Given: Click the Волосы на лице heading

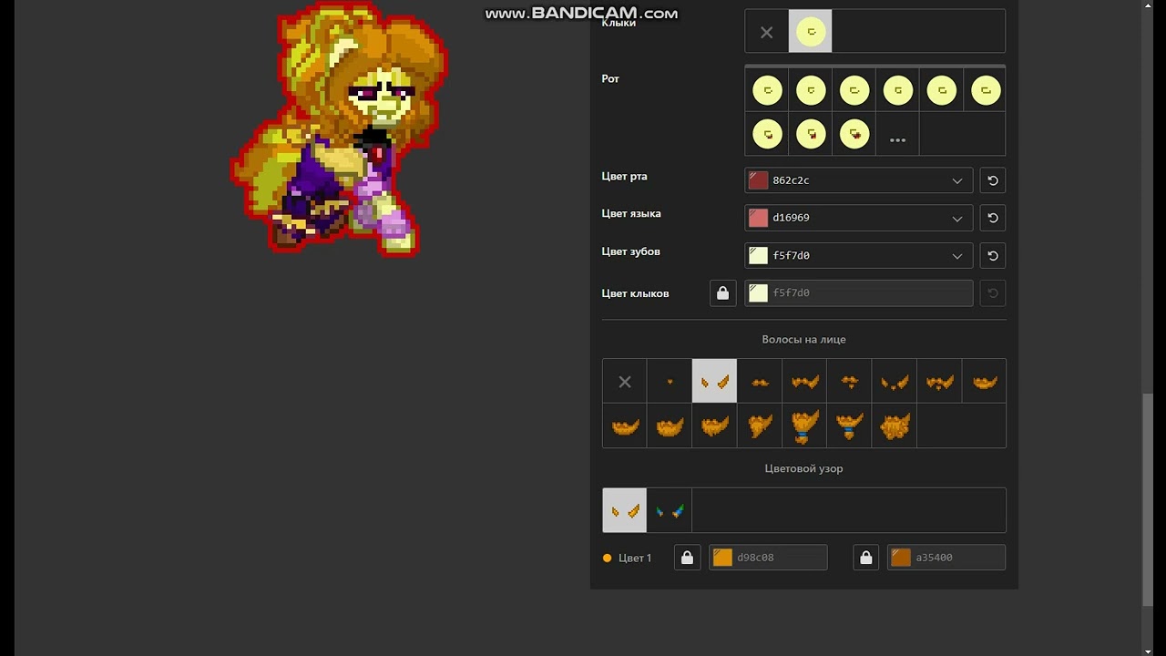Looking at the screenshot, I should point(804,339).
